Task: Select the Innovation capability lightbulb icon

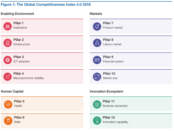Action: [97, 121]
